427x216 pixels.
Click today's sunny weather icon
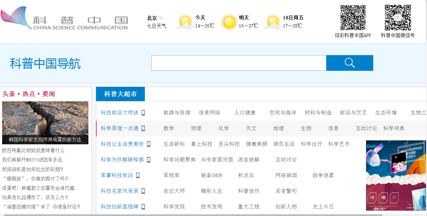[x=185, y=22]
